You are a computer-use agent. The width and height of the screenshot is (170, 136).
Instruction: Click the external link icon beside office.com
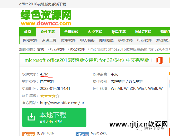click(84, 103)
